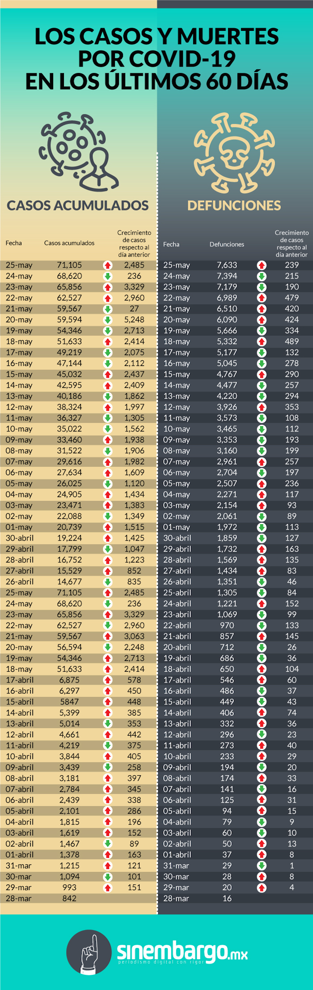Click the 'Casos acumulados' column header
The width and height of the screenshot is (313, 990).
pyautogui.click(x=69, y=243)
